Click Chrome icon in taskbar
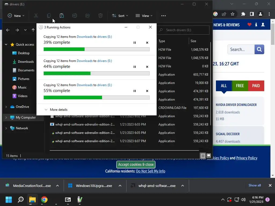Image resolution: width=275 pixels, height=206 pixels. tap(44, 200)
